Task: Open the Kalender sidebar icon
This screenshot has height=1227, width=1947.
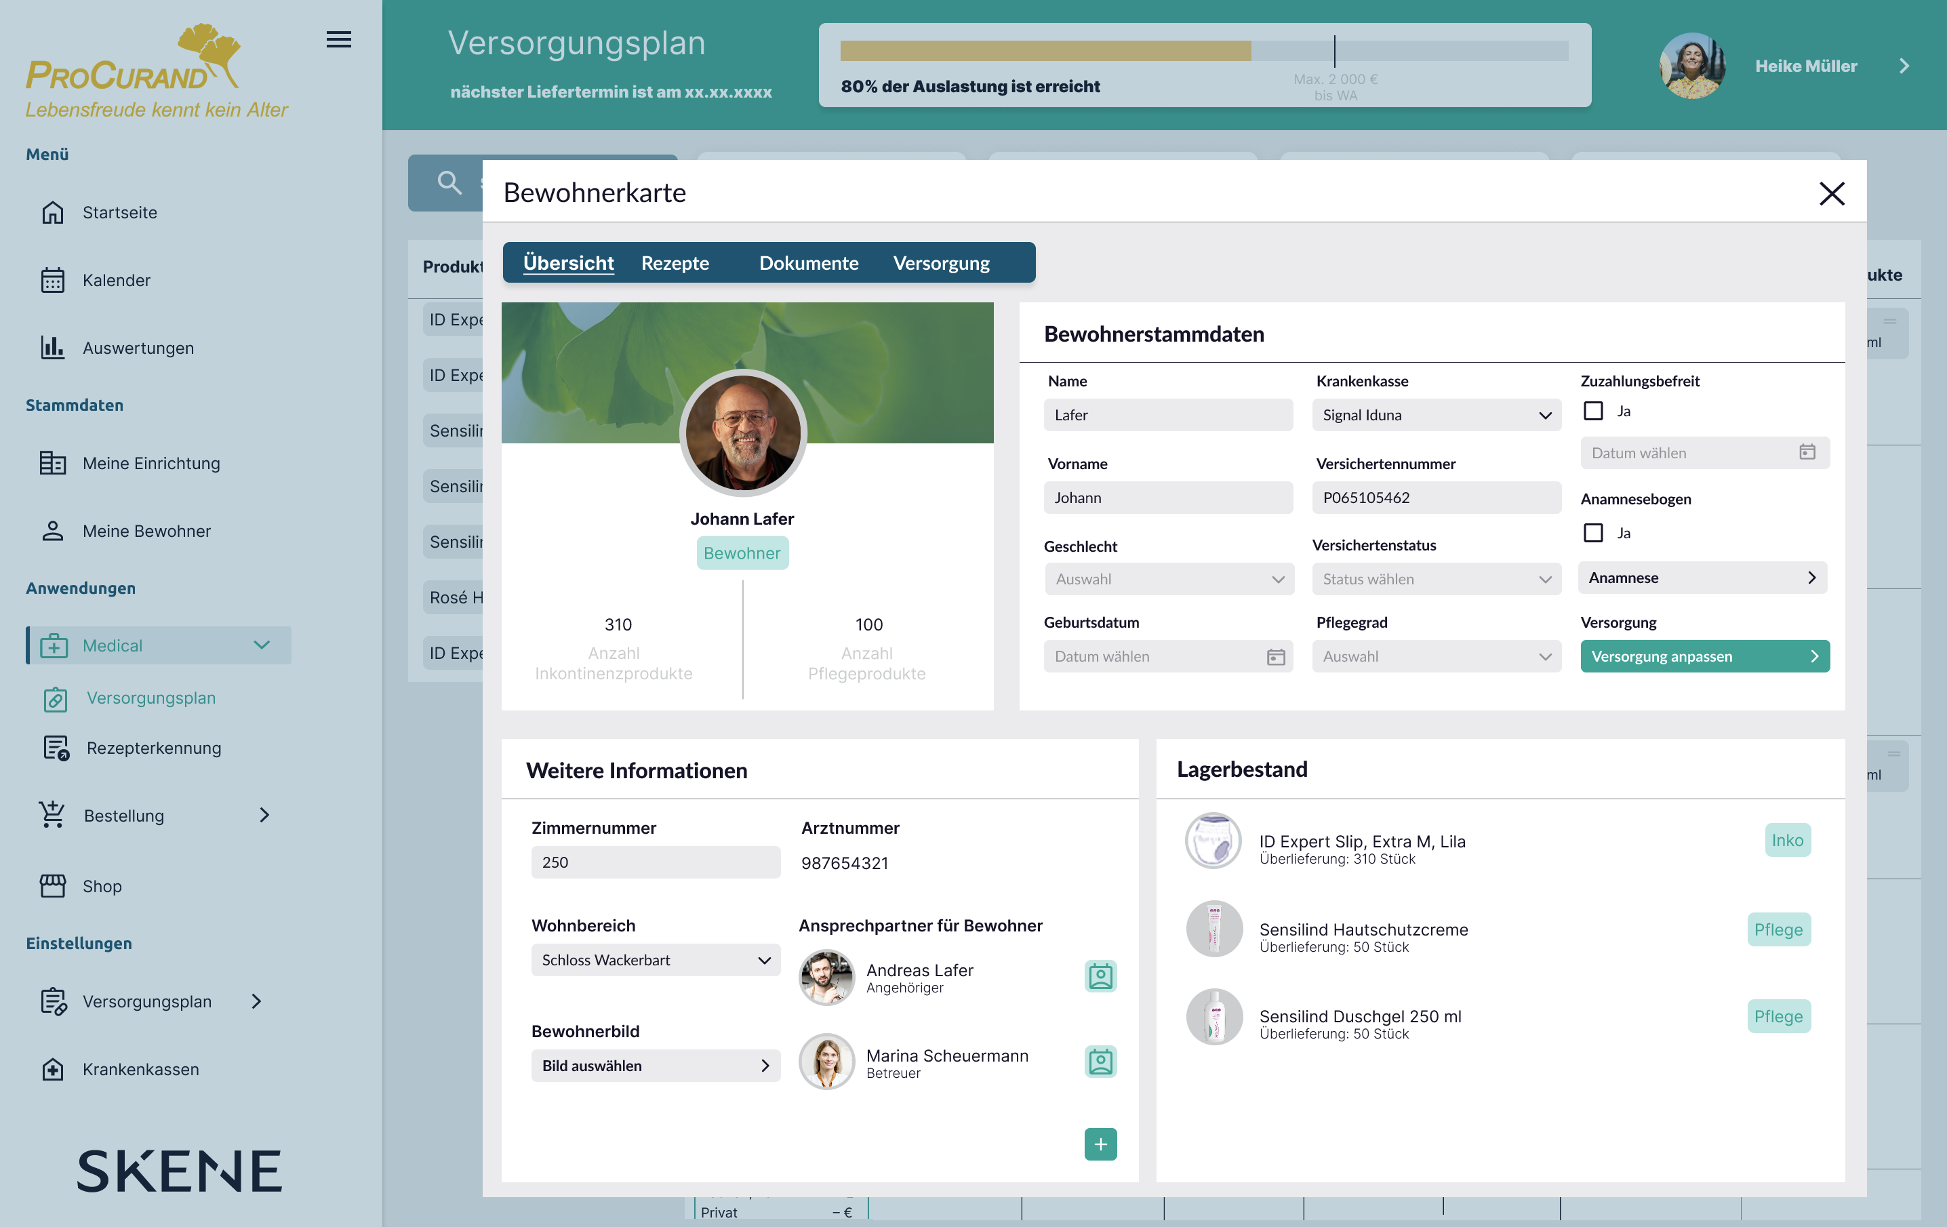Action: click(53, 281)
